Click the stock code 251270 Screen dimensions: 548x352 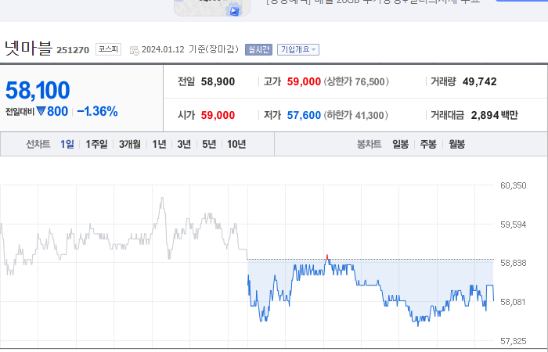tap(73, 50)
